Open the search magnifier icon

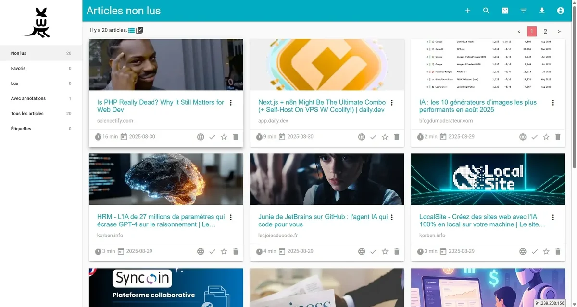click(x=486, y=11)
